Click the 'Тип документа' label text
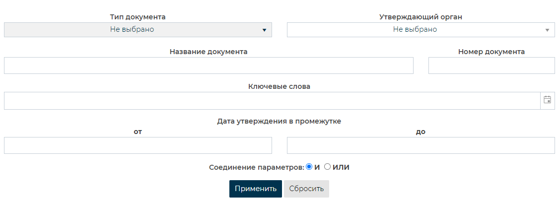The width and height of the screenshot is (560, 204). pos(138,17)
